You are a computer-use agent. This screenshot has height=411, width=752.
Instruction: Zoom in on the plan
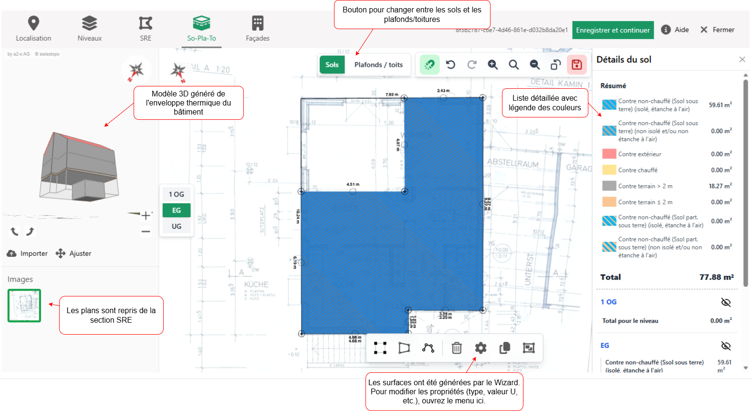click(492, 64)
